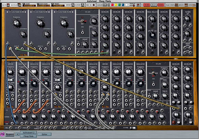Click the Seq FM in jack
Image resolution: width=199 pixels, height=139 pixels.
pos(86,128)
